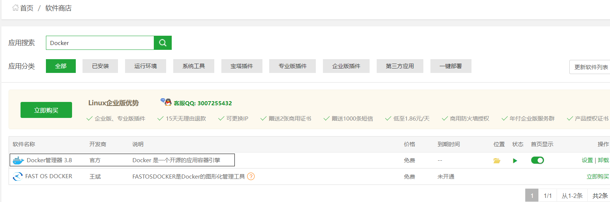
Task: Click the home icon in breadcrumb
Action: 15,8
